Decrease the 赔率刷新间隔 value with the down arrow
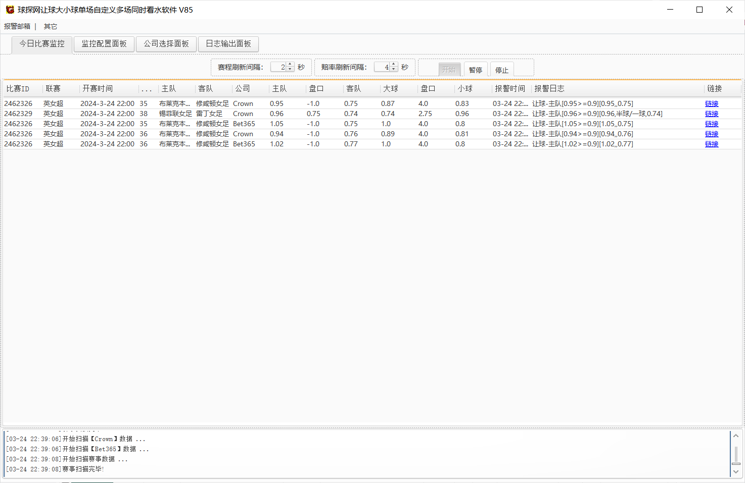 [394, 69]
